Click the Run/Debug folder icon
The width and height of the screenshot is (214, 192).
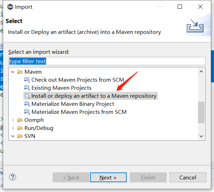pos(20,128)
